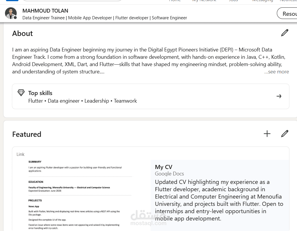Screen dimensions: 297x231
Task: Click the Top skills heading
Action: [x=40, y=93]
